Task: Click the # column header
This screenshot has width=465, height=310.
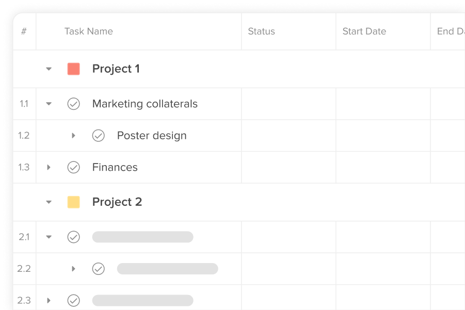Action: (x=24, y=31)
